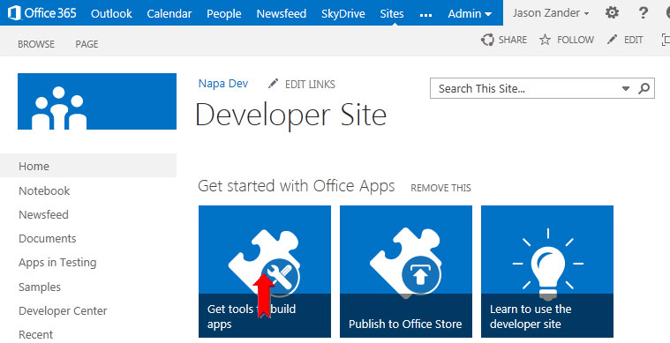Click the Edit pencil icon

pos(612,40)
